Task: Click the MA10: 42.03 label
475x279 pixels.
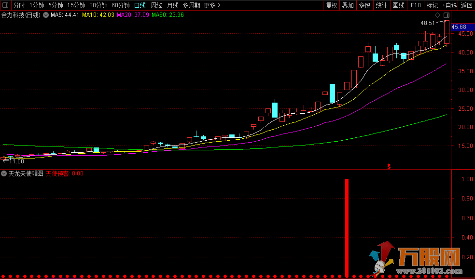Action: coord(98,15)
